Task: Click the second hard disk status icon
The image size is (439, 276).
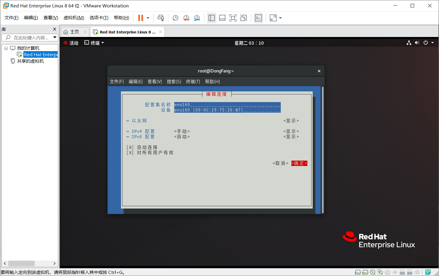Action: pyautogui.click(x=365, y=272)
